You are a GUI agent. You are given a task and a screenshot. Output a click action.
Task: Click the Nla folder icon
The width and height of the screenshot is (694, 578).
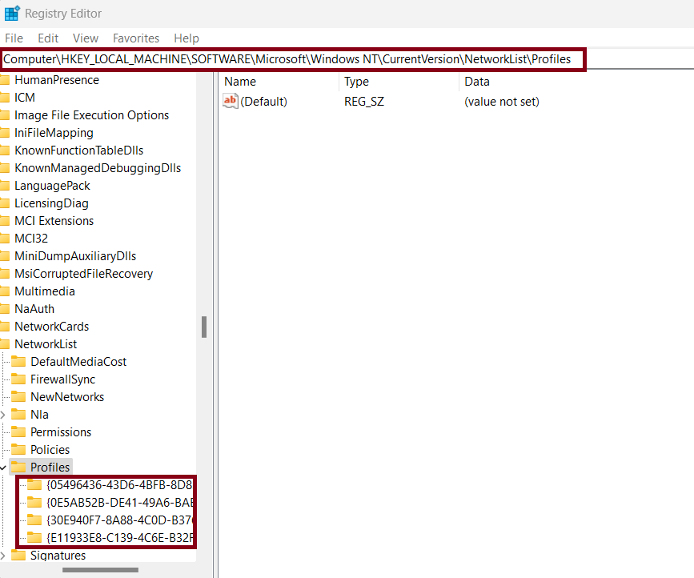(18, 415)
